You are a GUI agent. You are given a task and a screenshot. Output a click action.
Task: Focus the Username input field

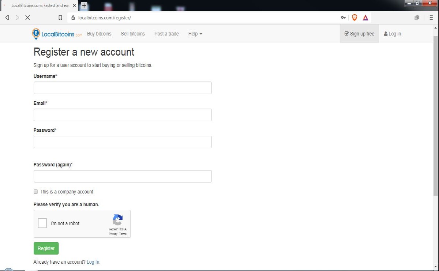pos(123,88)
